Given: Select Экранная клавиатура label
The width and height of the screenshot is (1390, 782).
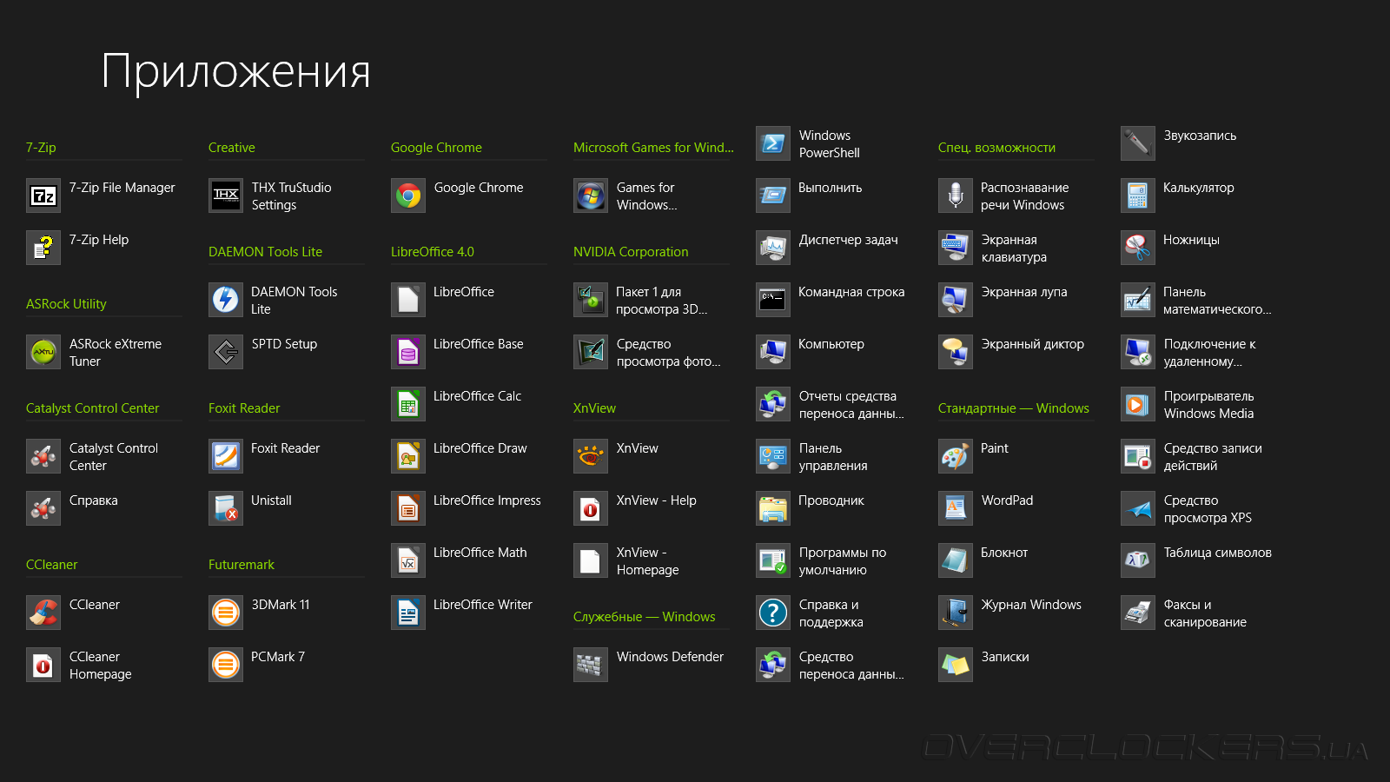Looking at the screenshot, I should pos(1014,249).
